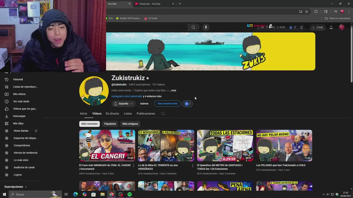Click the install app icon in address bar
Viewport: 353px width, 198px height.
click(x=301, y=12)
